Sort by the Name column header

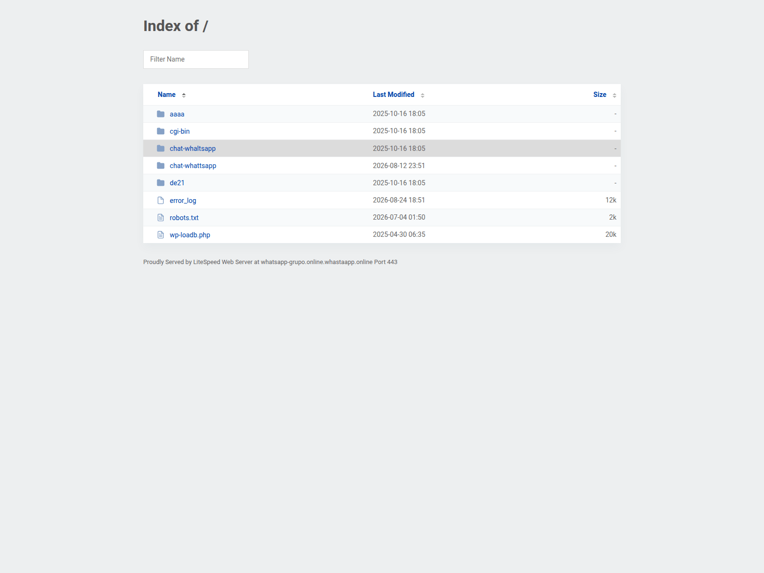[x=167, y=95]
